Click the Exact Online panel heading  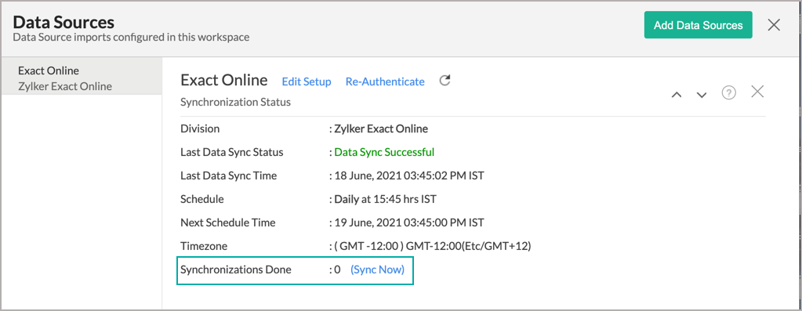coord(224,80)
